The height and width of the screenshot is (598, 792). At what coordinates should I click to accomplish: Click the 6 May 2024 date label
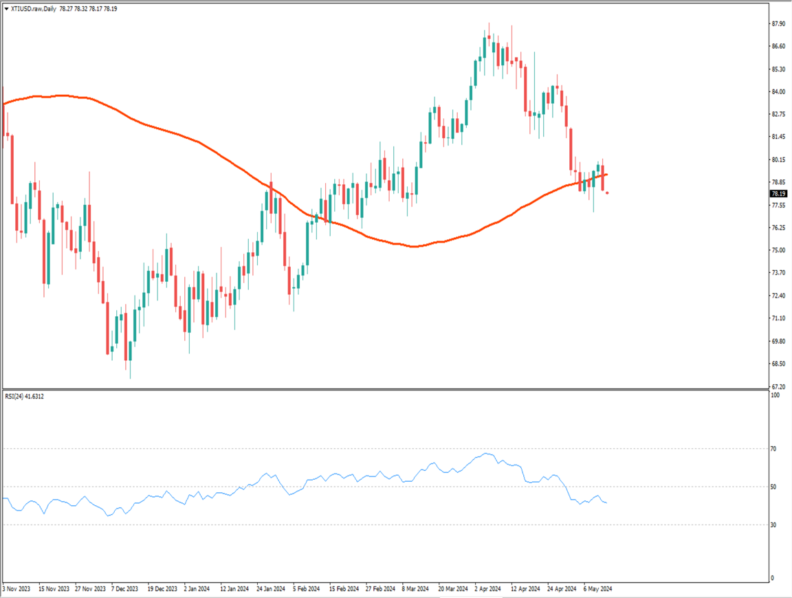coord(597,589)
